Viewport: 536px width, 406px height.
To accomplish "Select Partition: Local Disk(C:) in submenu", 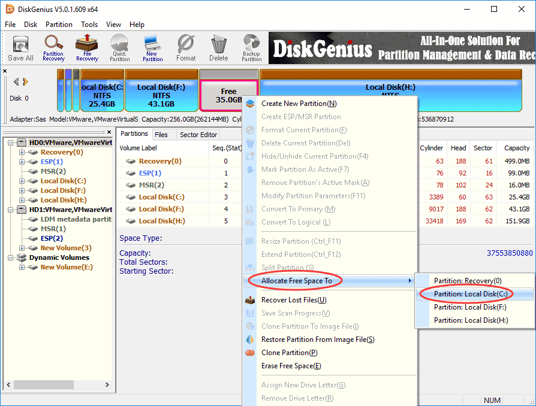I will (471, 294).
